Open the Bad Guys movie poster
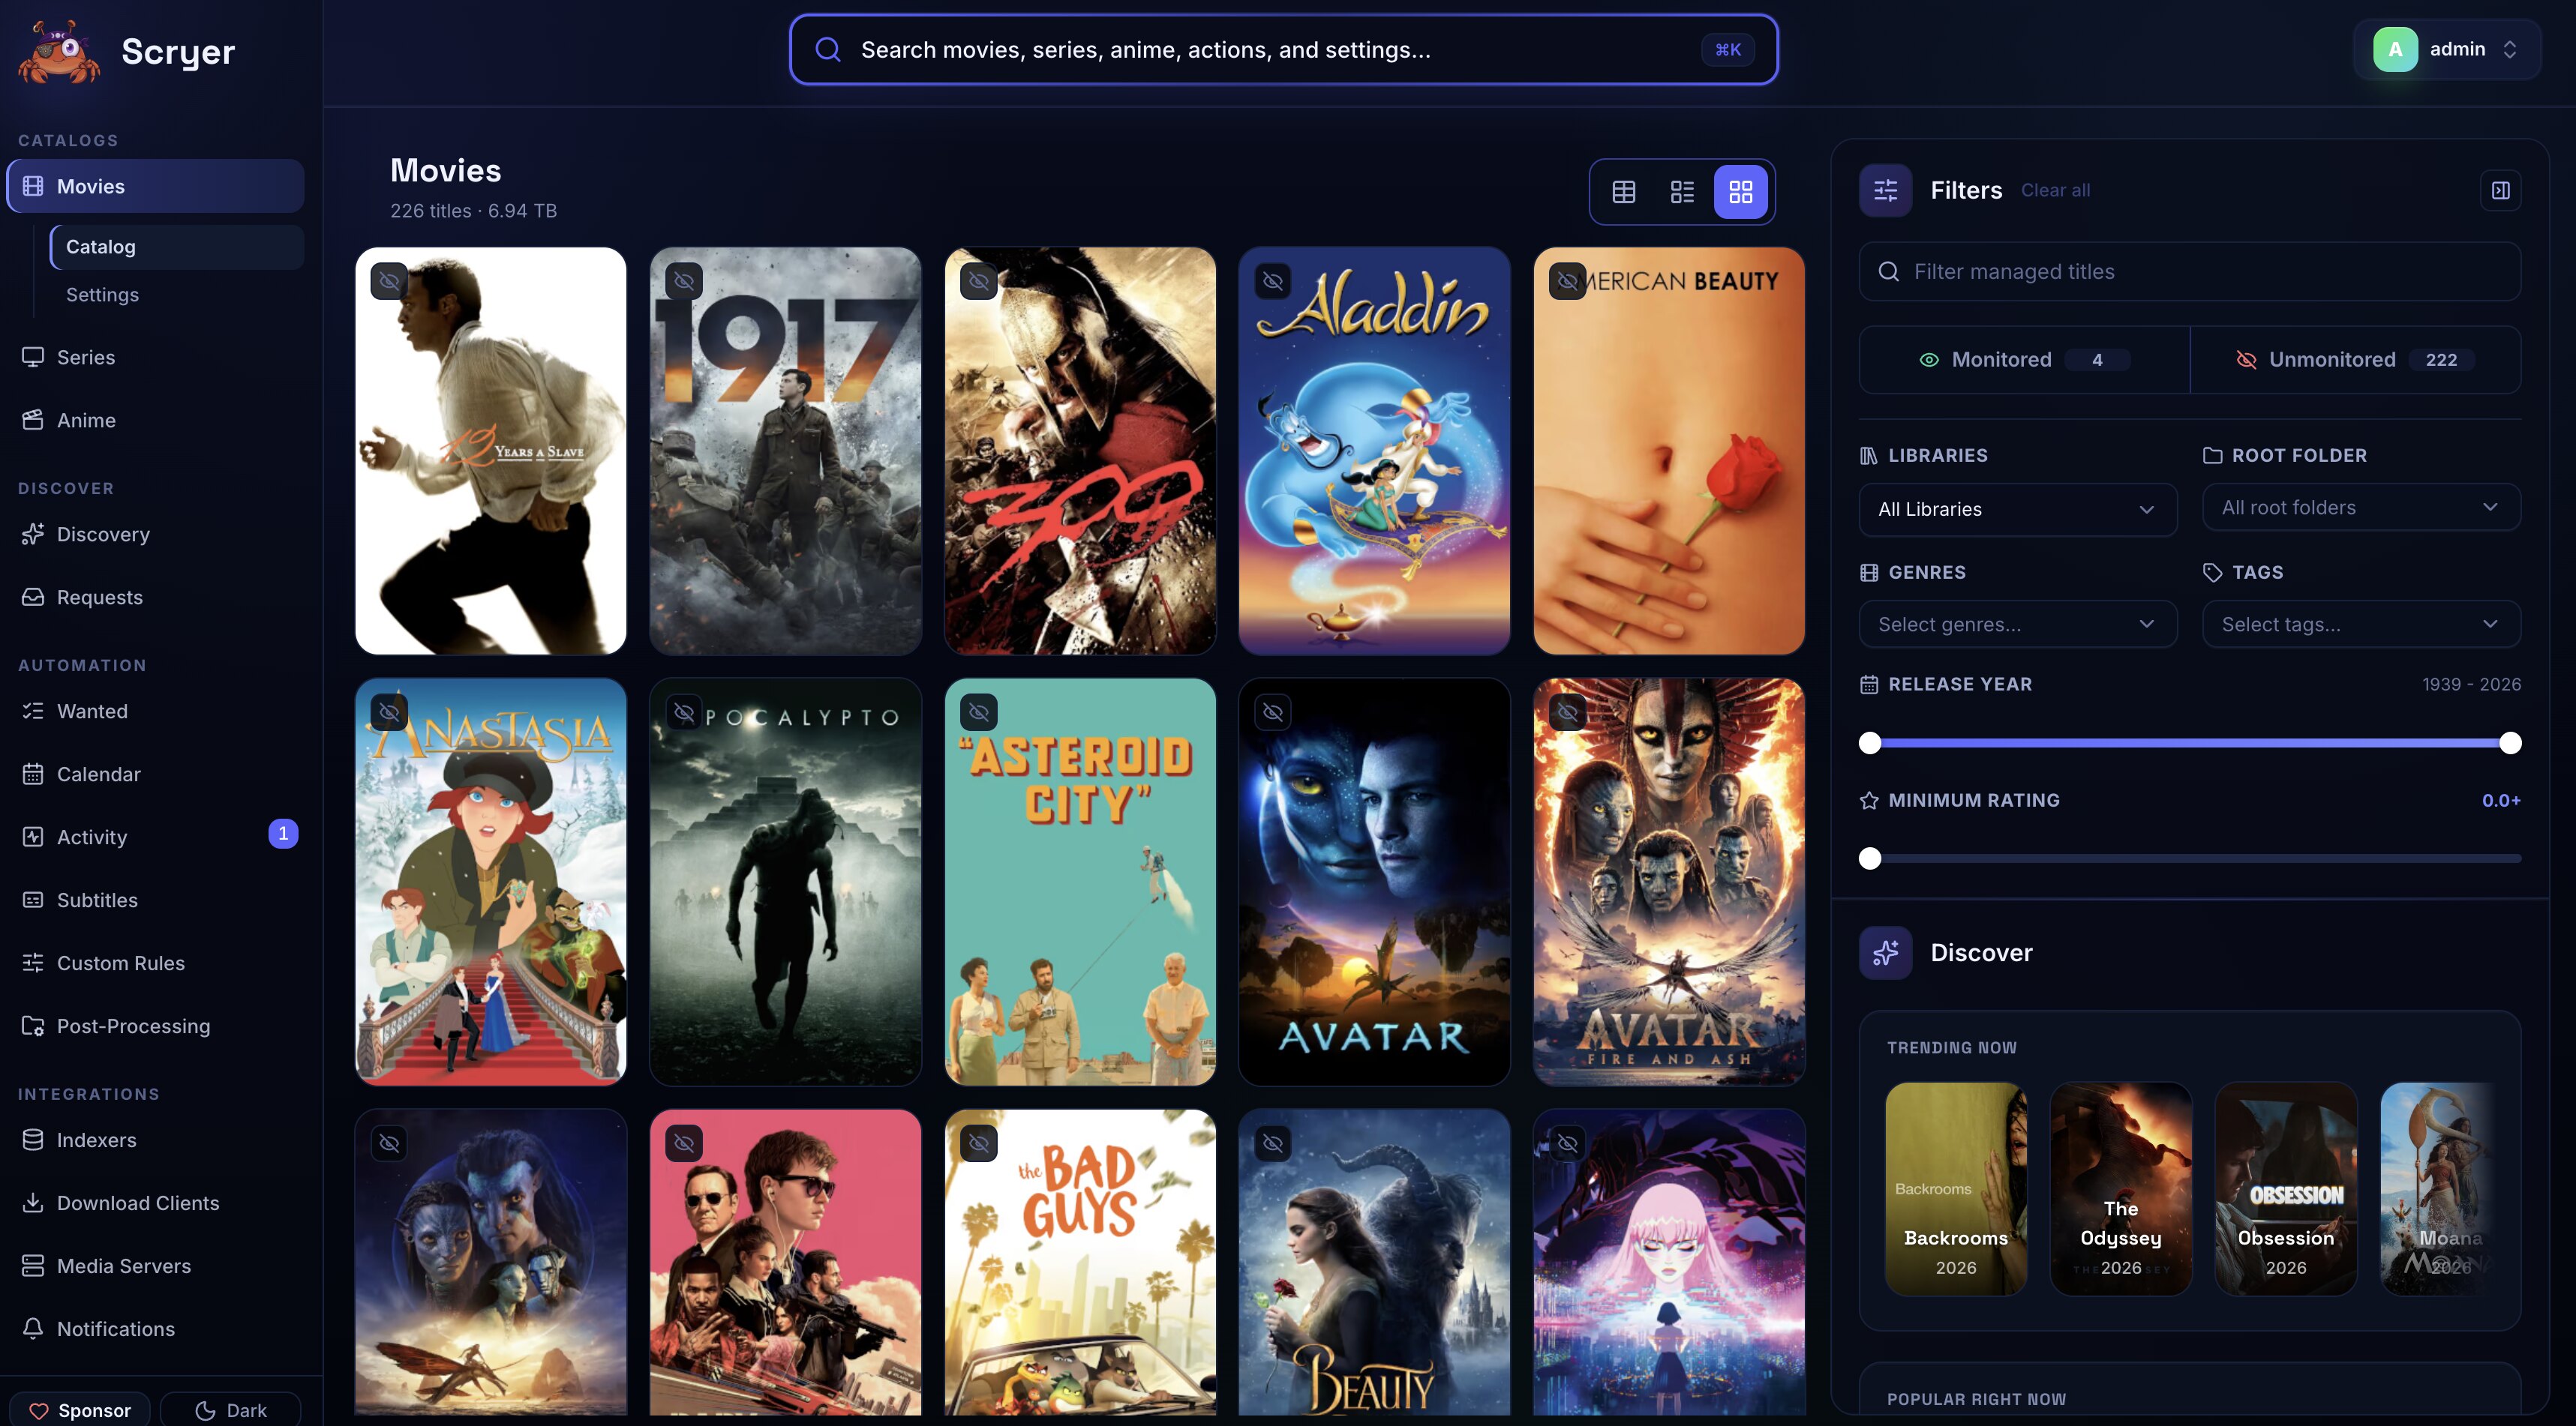The height and width of the screenshot is (1426, 2576). tap(1080, 1261)
